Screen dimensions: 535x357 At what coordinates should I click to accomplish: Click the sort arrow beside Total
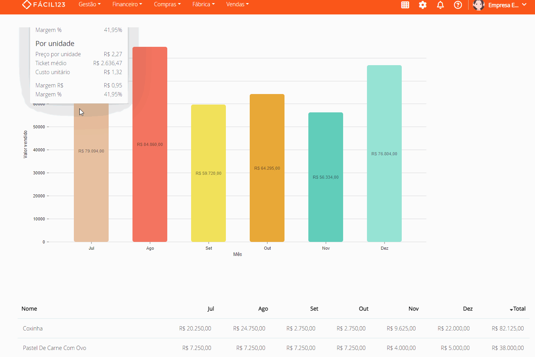(511, 309)
